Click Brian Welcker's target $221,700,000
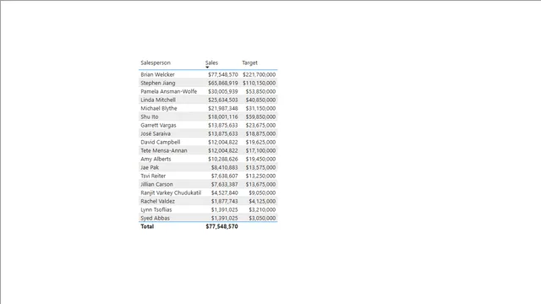The height and width of the screenshot is (304, 541). pos(260,74)
